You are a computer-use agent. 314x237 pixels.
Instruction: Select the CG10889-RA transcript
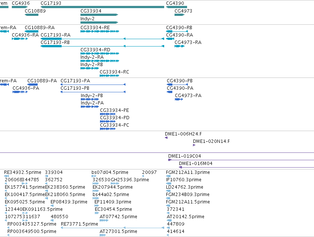coord(31,31)
